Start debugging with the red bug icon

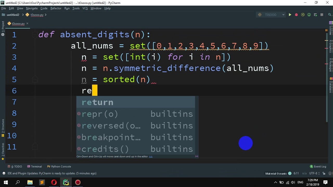(296, 15)
